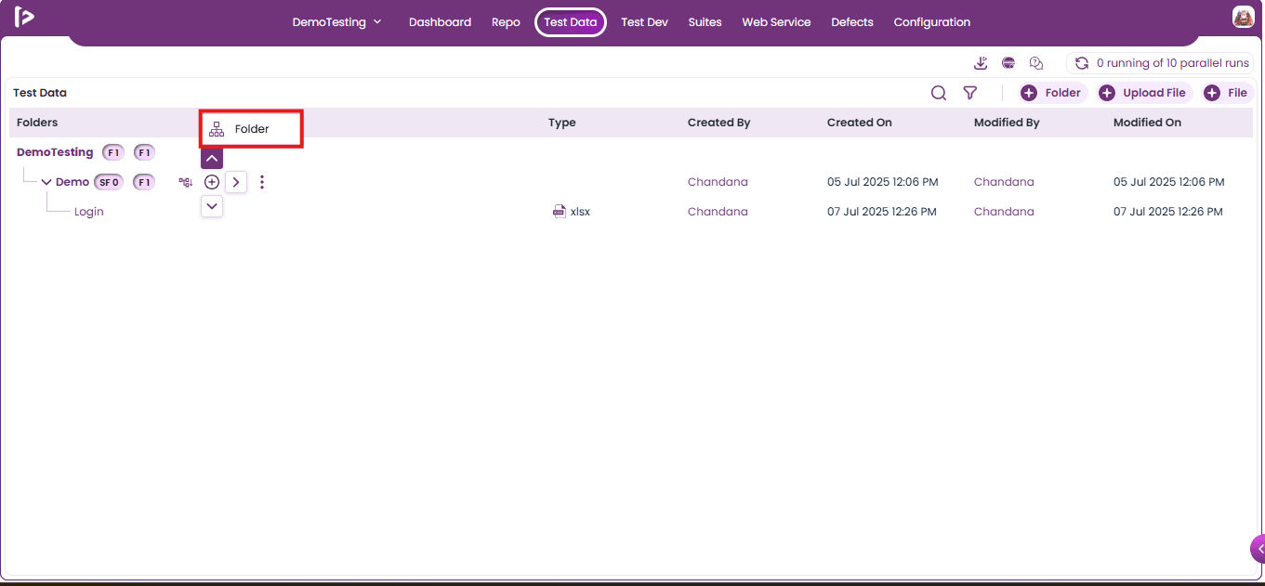Click the Upload File button

pos(1144,93)
